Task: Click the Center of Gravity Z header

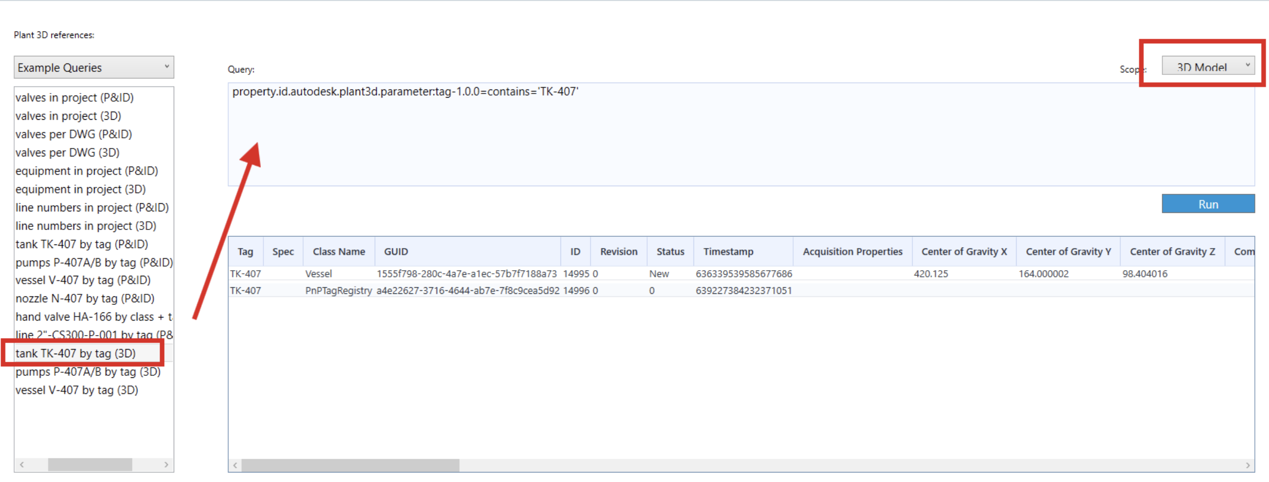Action: 1172,252
